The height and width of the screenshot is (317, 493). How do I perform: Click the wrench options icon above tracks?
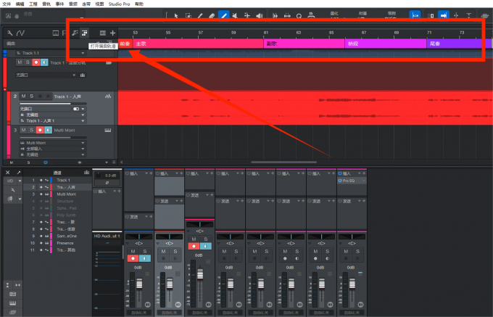pyautogui.click(x=10, y=33)
